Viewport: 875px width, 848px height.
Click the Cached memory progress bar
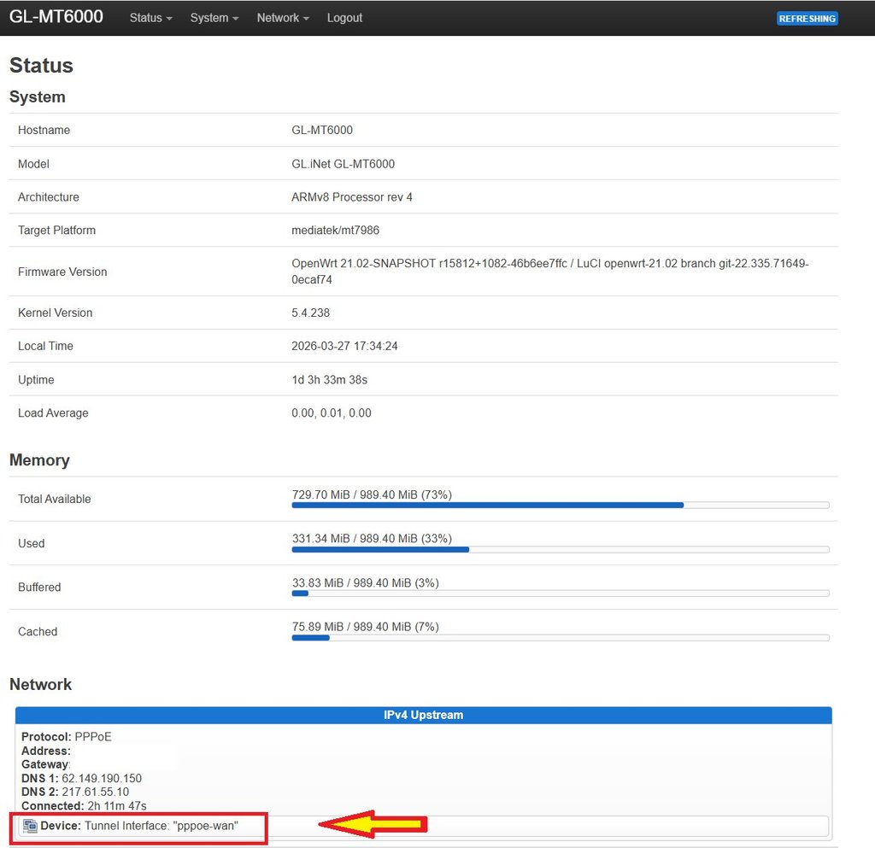pyautogui.click(x=560, y=638)
